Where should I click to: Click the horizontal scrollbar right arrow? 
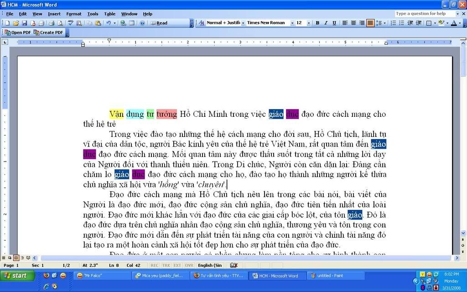[x=457, y=258]
